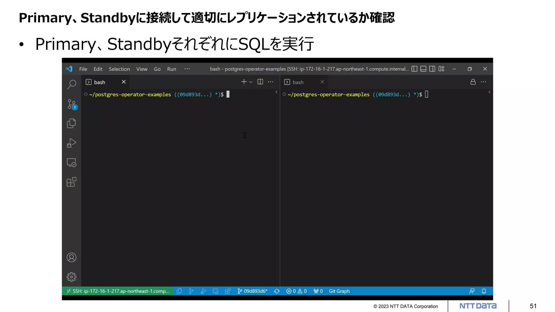Open Problems via errors and warnings count

tap(296, 291)
